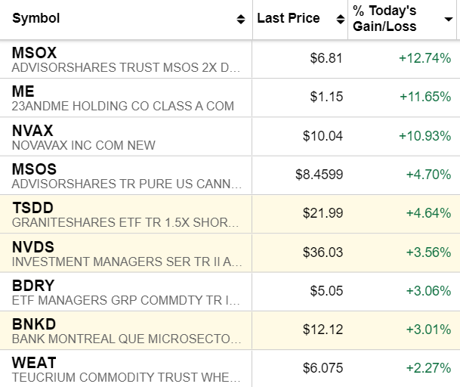Click the $8.4599 price cell

coord(319,175)
